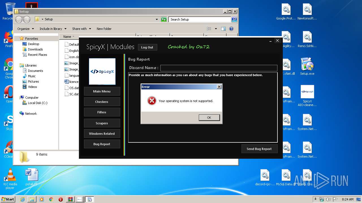This screenshot has height=203, width=362.
Task: Open Internet Explorer from taskbar
Action: click(x=22, y=199)
